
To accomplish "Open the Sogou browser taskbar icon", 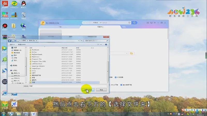I will (x=11, y=114).
